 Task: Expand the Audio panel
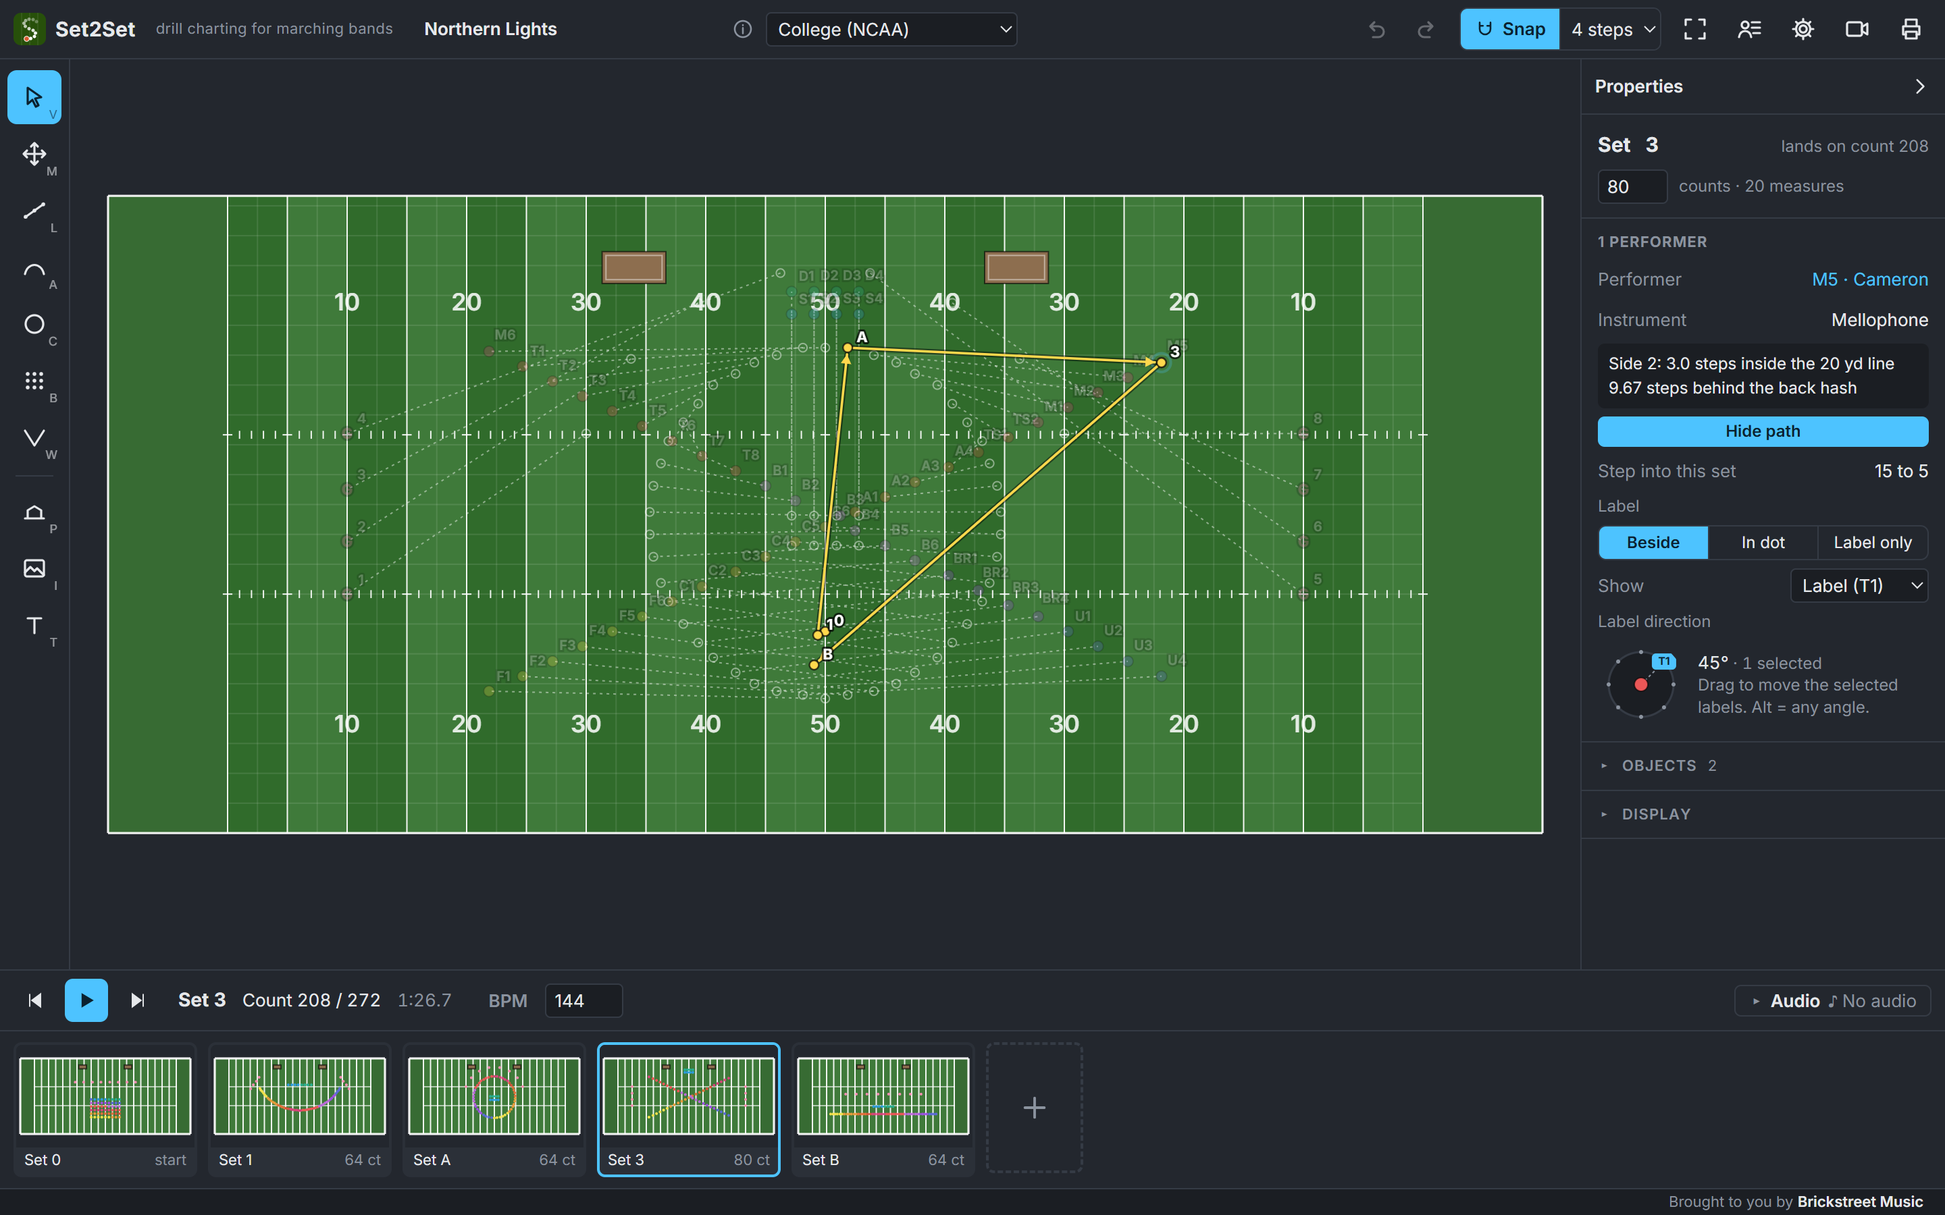tap(1832, 1000)
